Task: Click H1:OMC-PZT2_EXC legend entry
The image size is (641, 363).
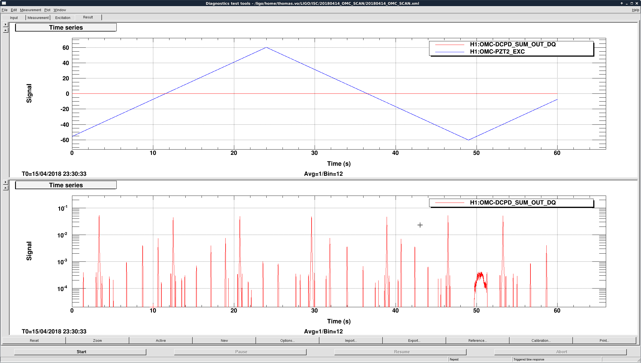Action: click(x=498, y=52)
